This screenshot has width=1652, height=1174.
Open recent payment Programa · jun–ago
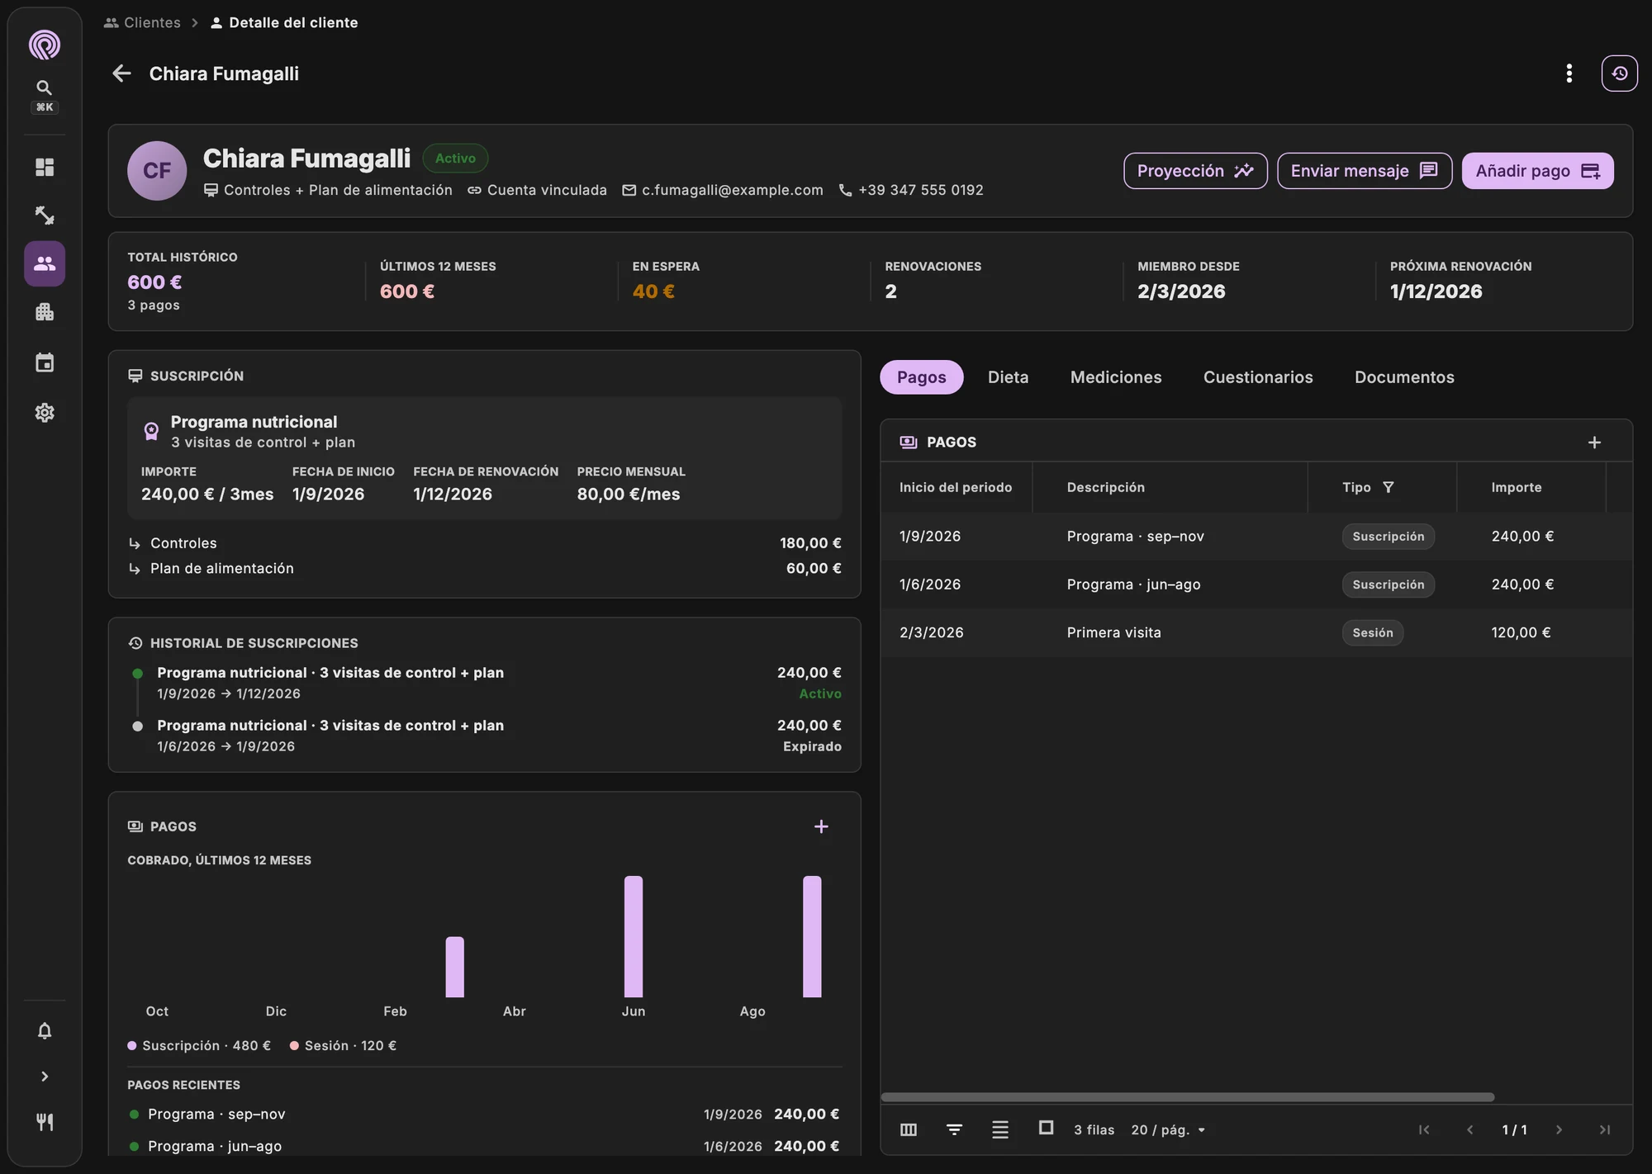click(484, 1146)
